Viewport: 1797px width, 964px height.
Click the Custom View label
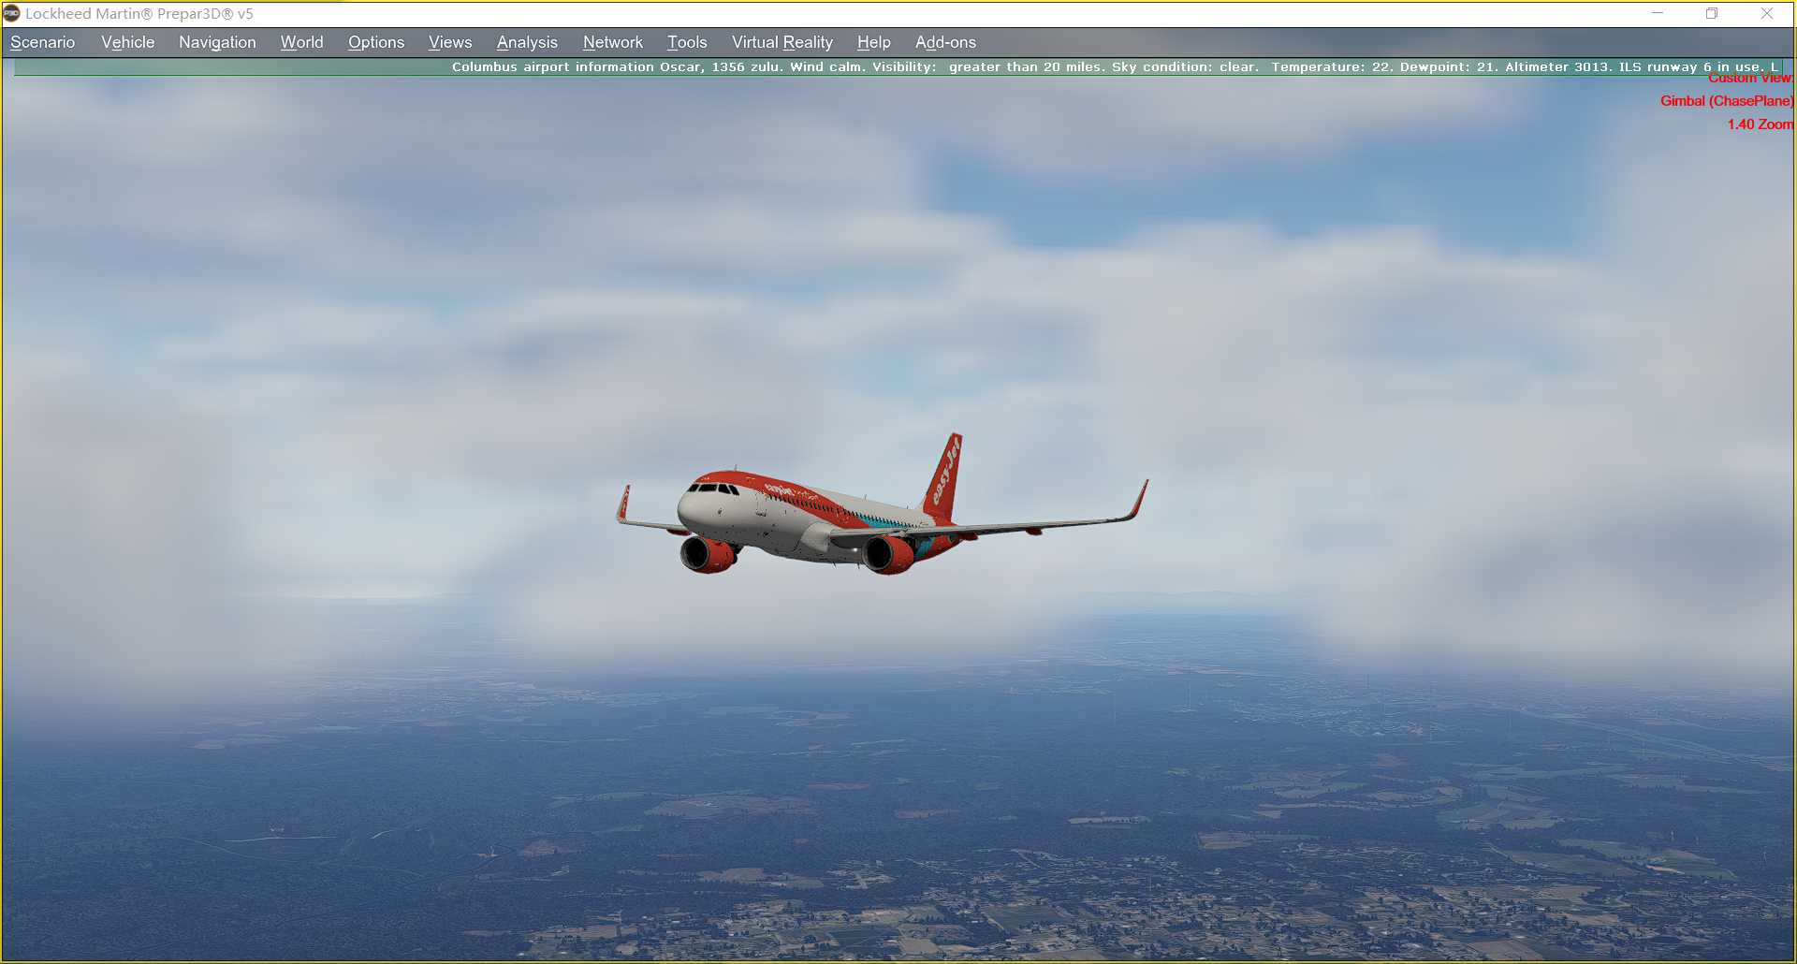pyautogui.click(x=1749, y=79)
